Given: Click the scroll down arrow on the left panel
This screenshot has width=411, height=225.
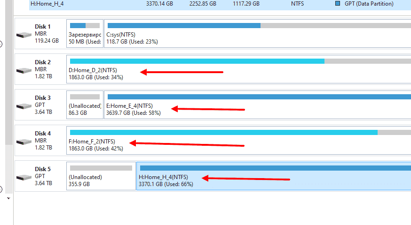Looking at the screenshot, I should tap(8, 198).
